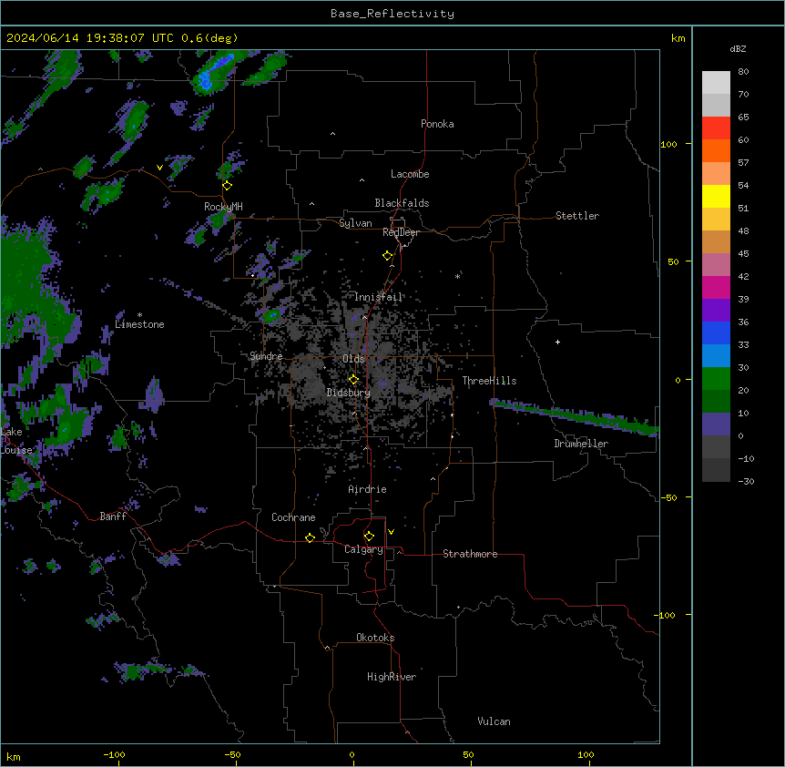
Task: Click the Innisfail town label
Action: tap(378, 297)
